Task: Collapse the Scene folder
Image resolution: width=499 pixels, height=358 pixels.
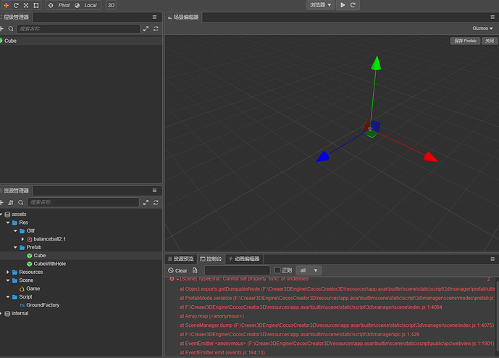Action: click(x=8, y=280)
